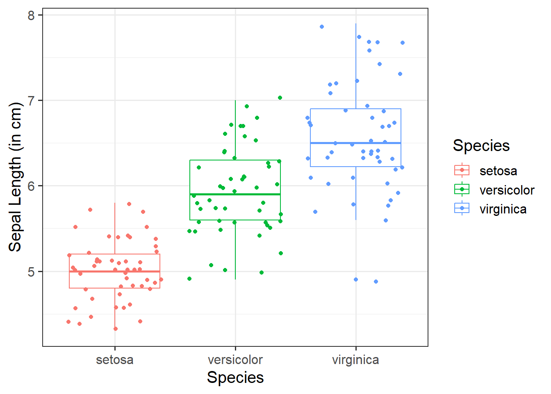Click the "Sepal Length (in cm)" axis title
The image size is (551, 394).
pyautogui.click(x=15, y=176)
